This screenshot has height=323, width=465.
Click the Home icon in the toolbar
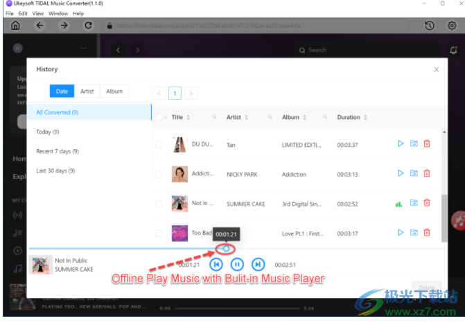(x=15, y=26)
